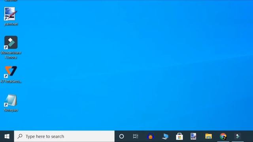The height and width of the screenshot is (142, 253).
Task: Focus the 'Type here to search' box
Action: [64, 136]
